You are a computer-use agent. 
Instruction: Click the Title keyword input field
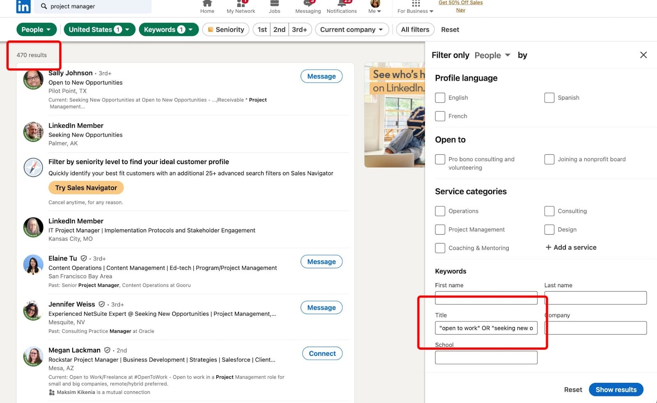pos(486,327)
